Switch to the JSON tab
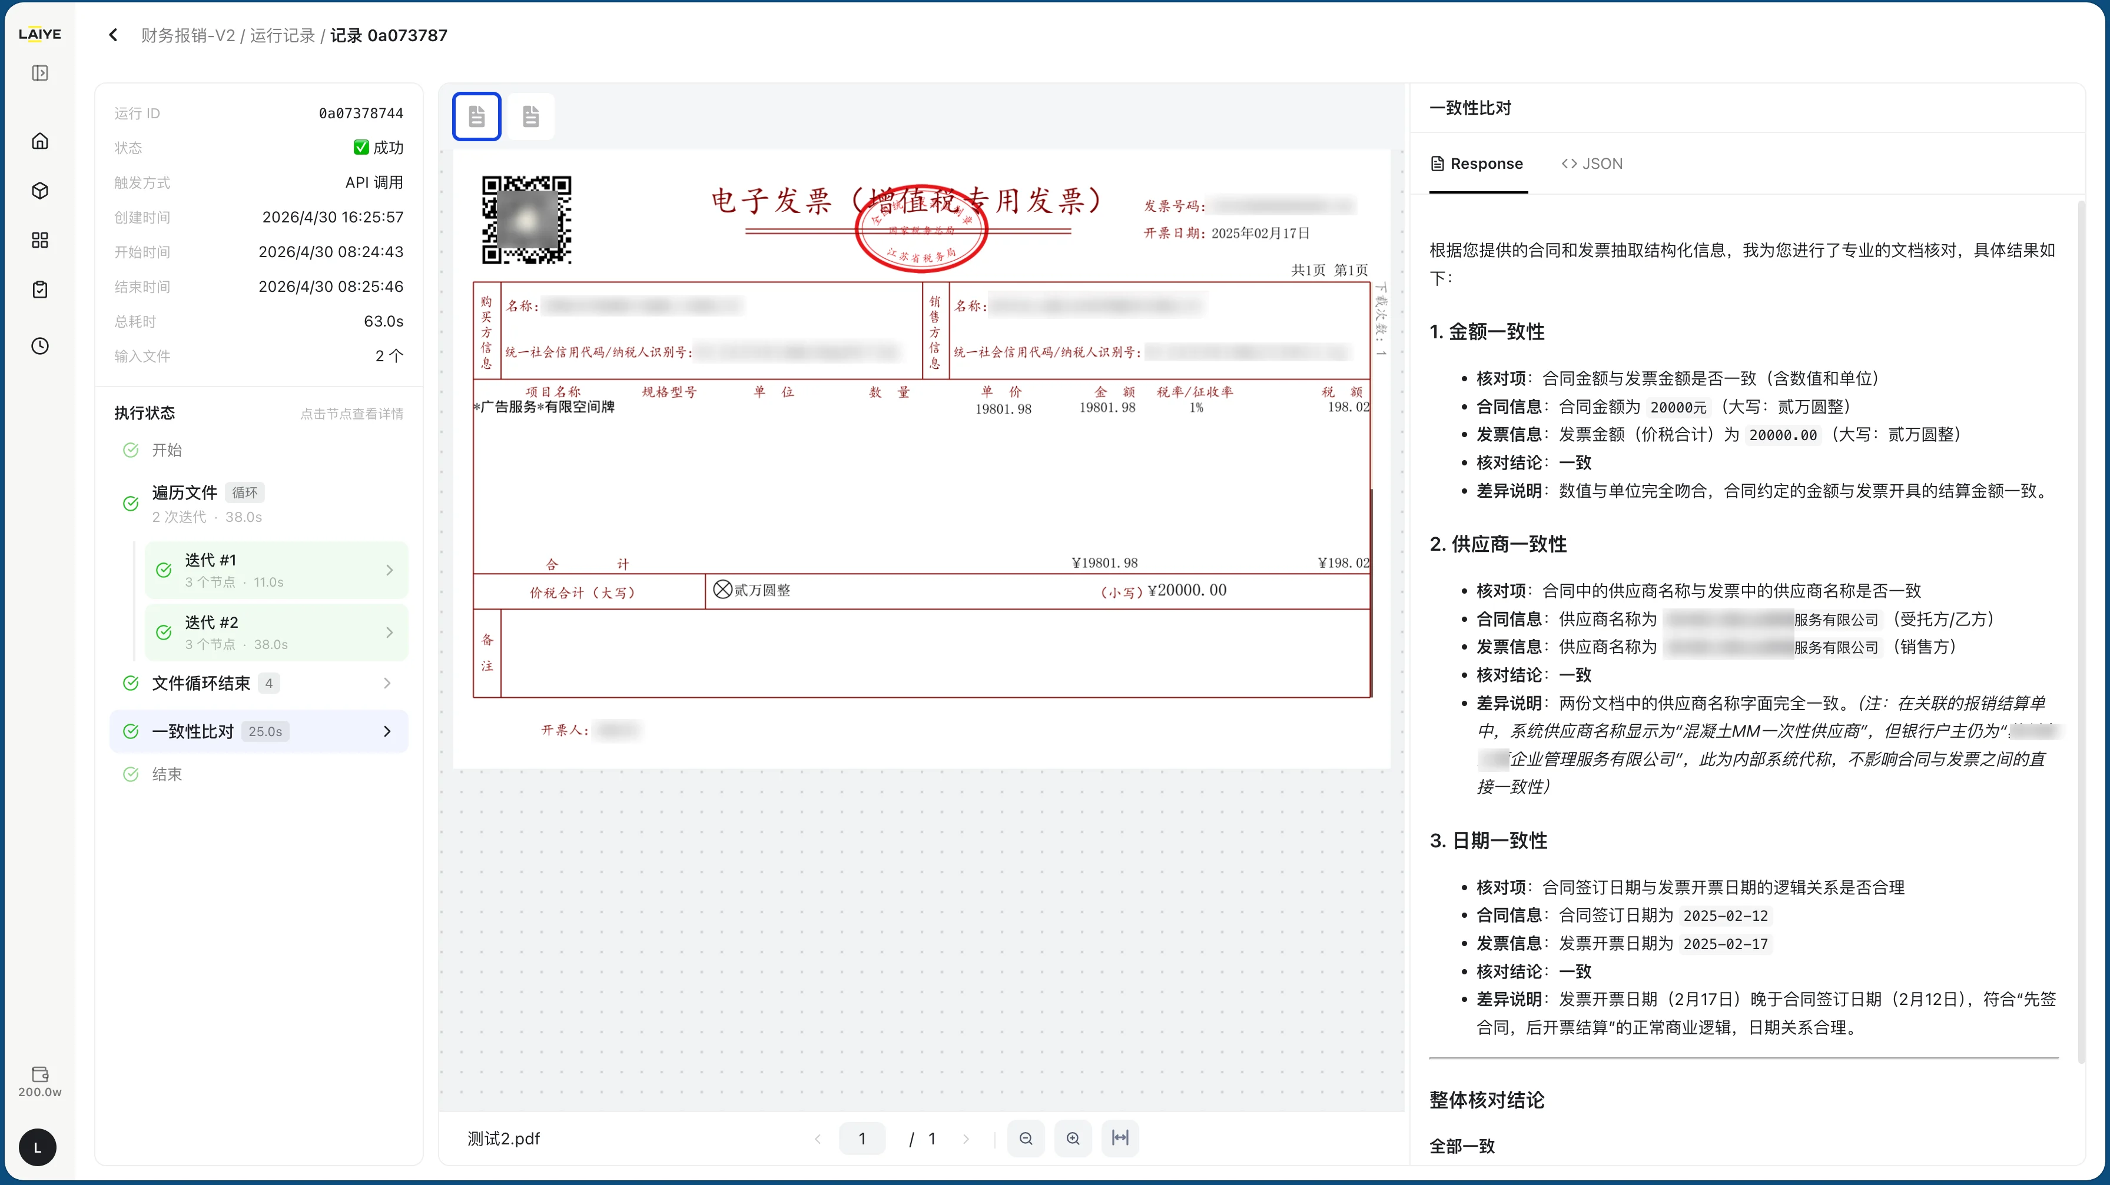 (1591, 164)
